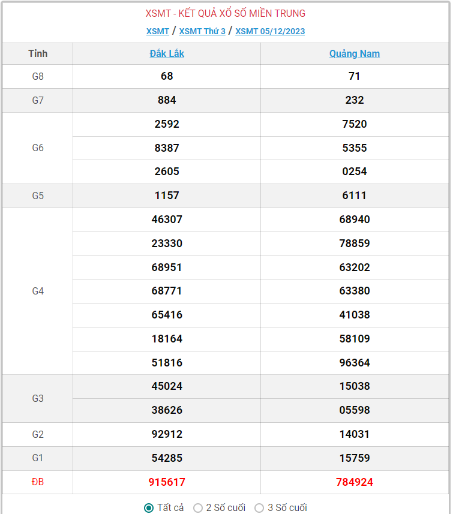The image size is (453, 514).
Task: Click Quảng Nam G2 result 14031
Action: 354,434
